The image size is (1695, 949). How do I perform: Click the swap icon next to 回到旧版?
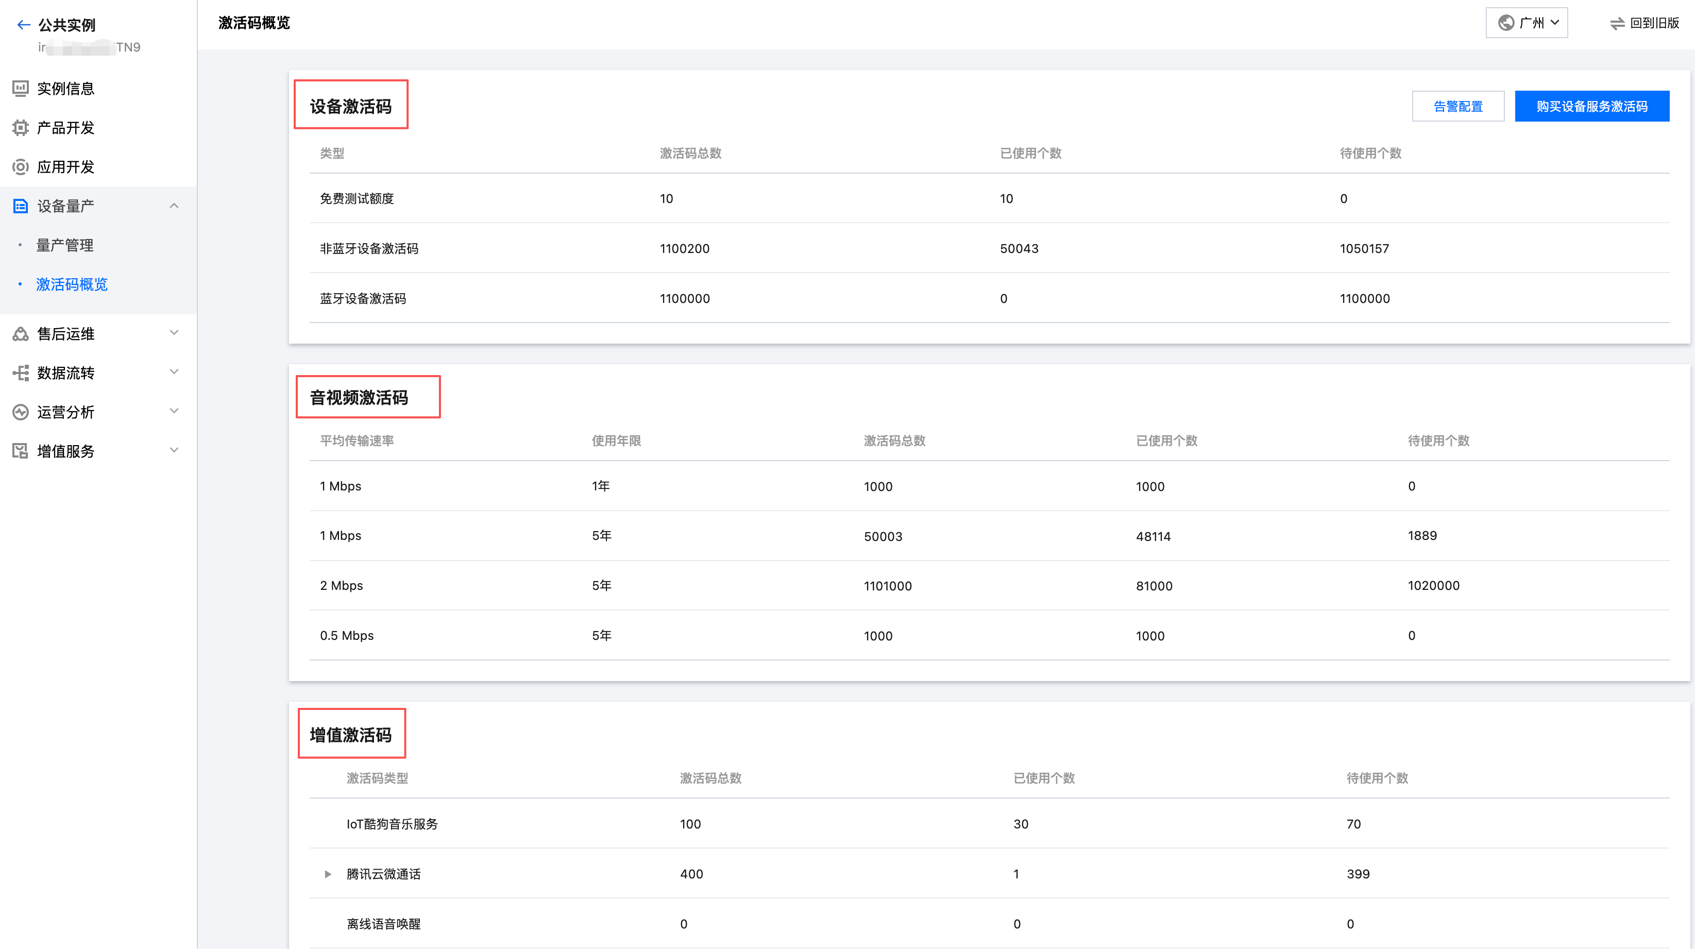click(1617, 24)
